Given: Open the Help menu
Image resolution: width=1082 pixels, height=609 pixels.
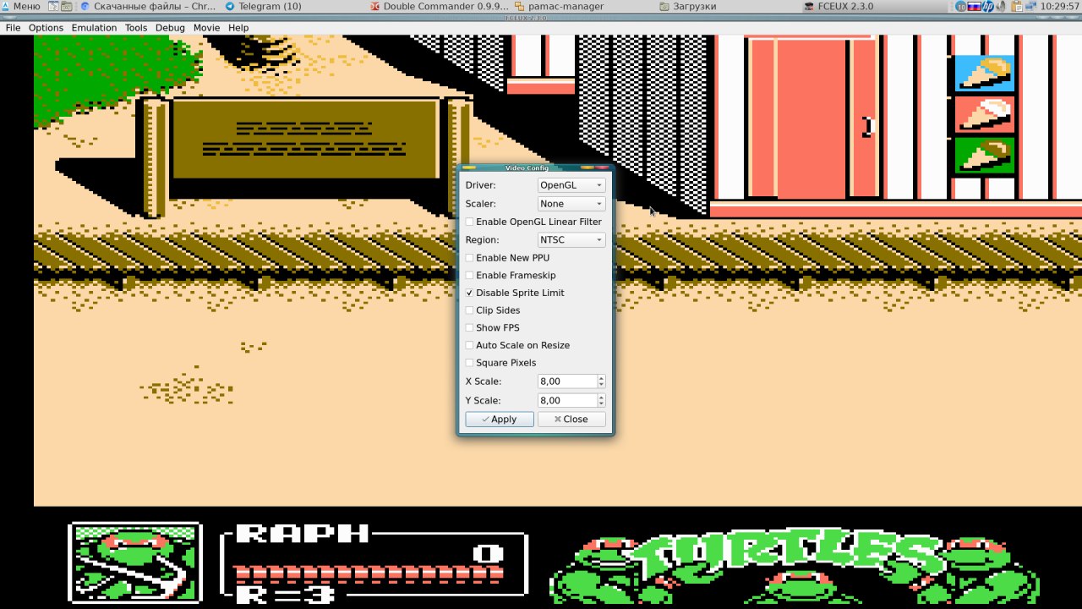Looking at the screenshot, I should point(238,28).
